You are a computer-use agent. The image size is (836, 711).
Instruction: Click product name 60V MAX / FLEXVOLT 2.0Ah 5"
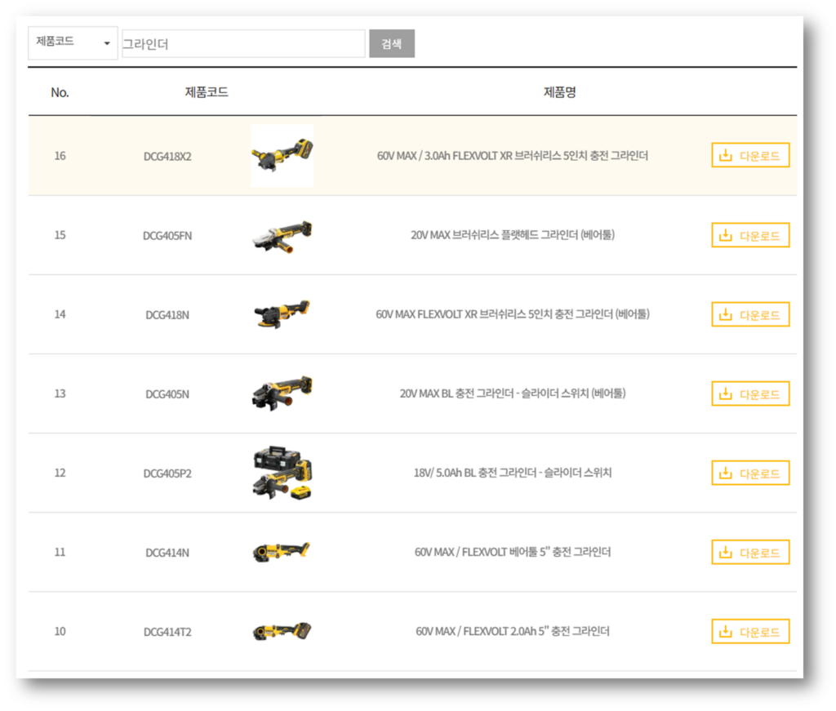click(x=513, y=631)
